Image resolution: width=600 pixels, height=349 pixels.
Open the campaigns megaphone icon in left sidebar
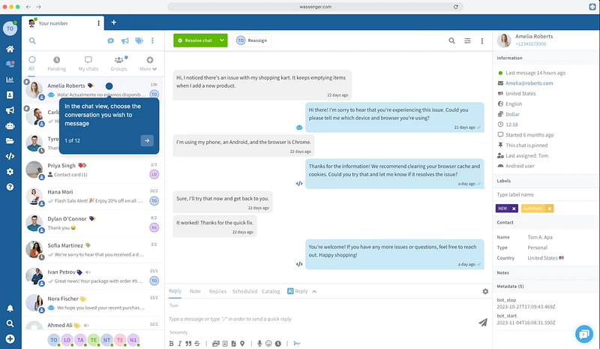pyautogui.click(x=10, y=110)
